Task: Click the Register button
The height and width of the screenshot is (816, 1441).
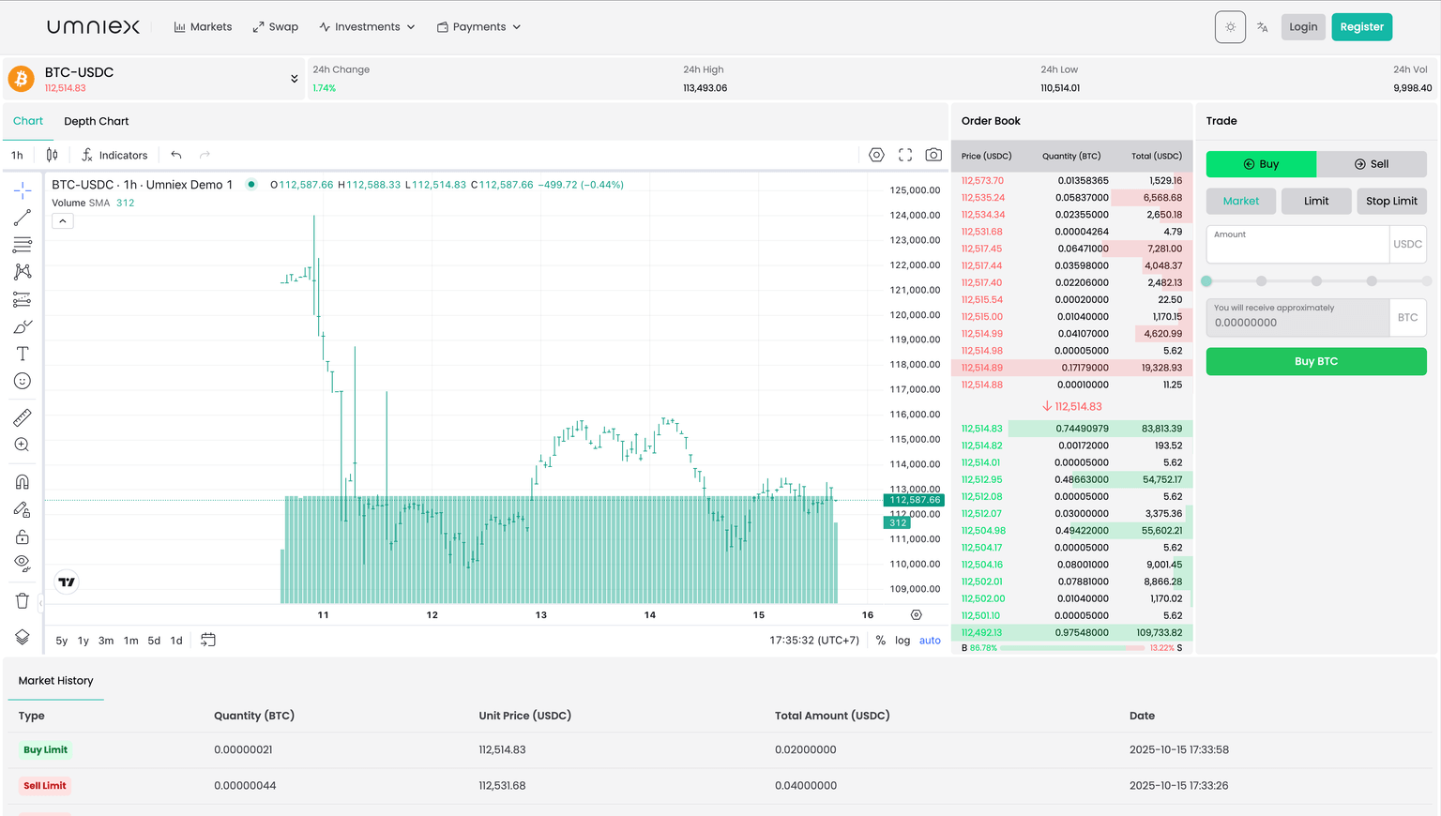Action: pos(1361,27)
